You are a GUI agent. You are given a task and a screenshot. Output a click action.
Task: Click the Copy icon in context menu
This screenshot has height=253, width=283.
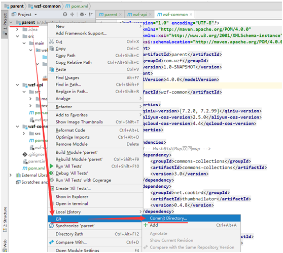tap(52, 49)
